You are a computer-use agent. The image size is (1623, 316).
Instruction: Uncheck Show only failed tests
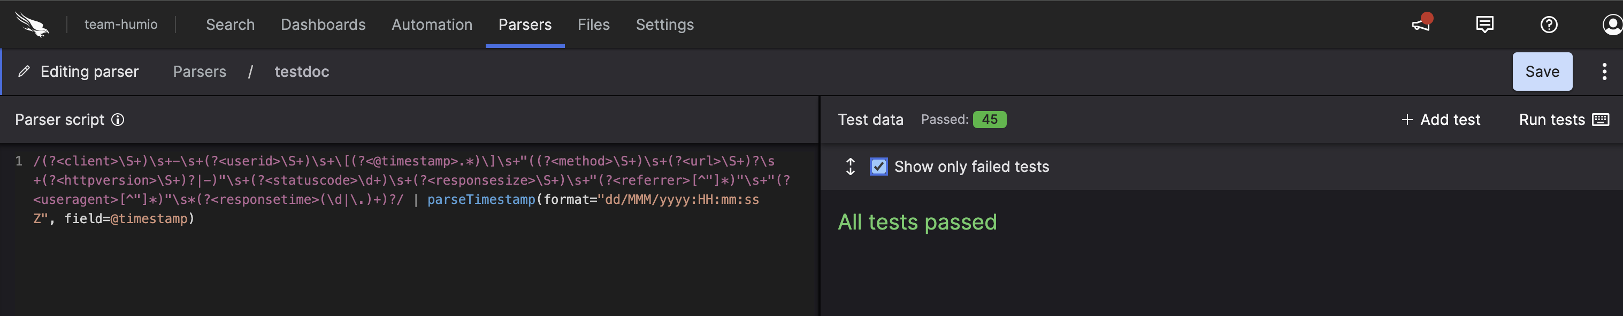click(x=878, y=167)
